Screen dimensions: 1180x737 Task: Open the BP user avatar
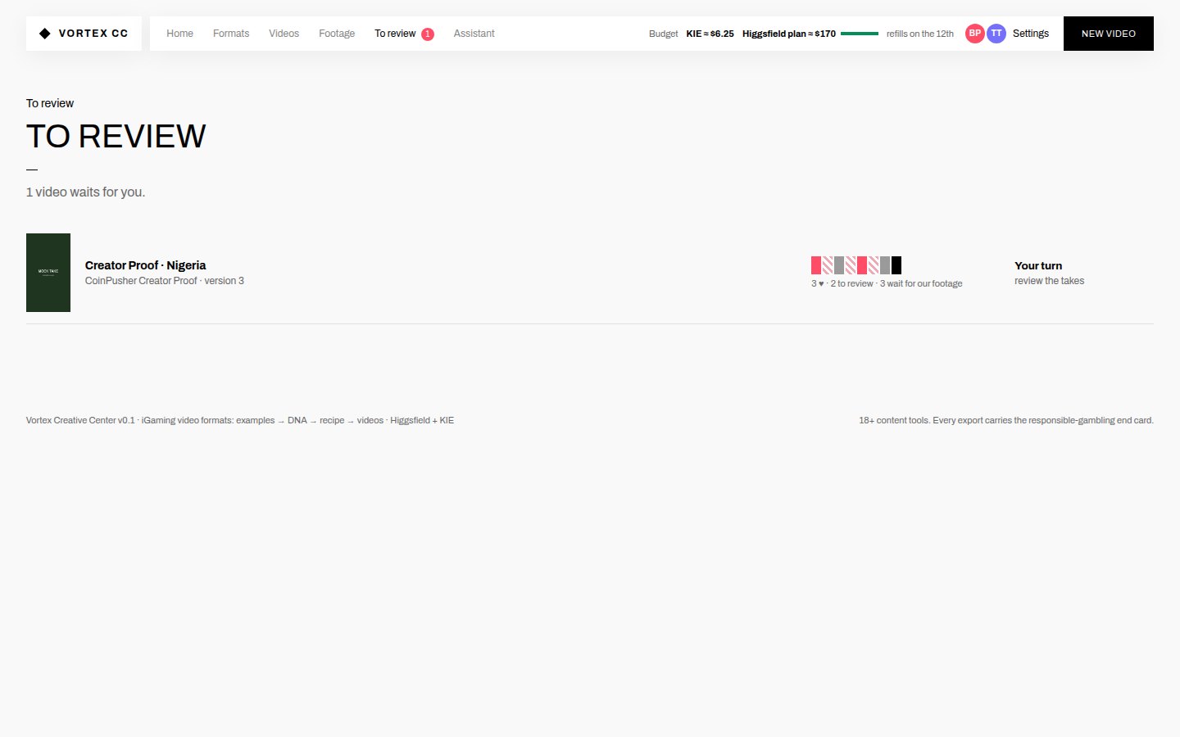tap(974, 34)
